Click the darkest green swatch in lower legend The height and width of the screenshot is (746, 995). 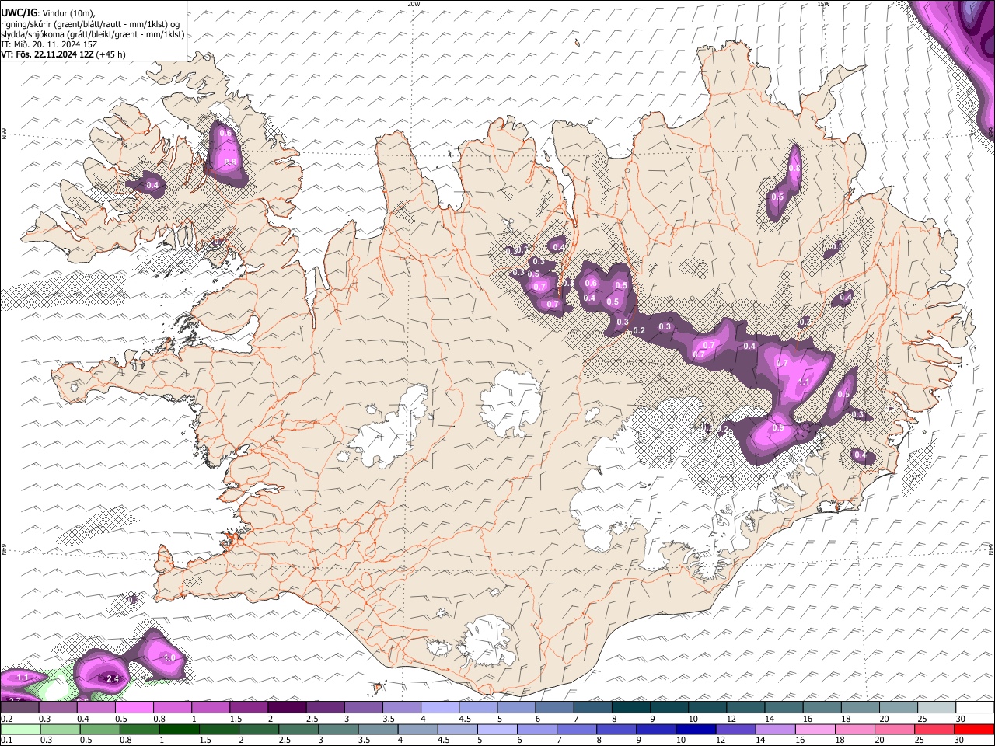click(179, 729)
